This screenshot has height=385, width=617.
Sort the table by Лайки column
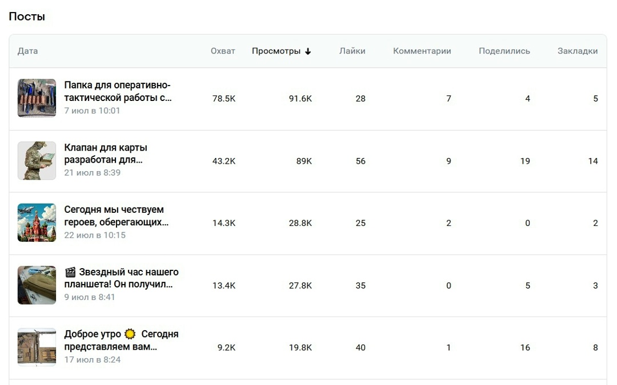[x=352, y=51]
